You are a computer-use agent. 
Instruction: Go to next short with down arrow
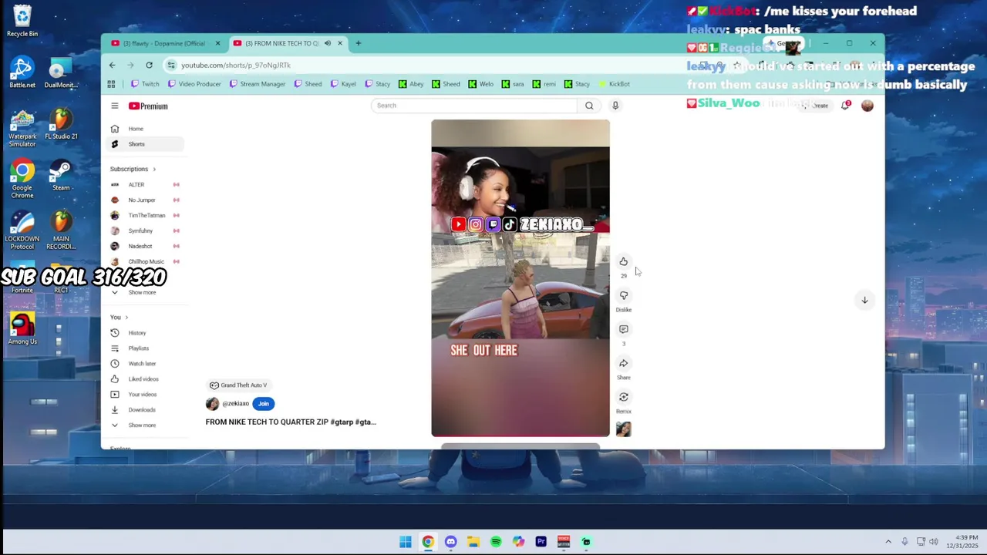pos(864,300)
